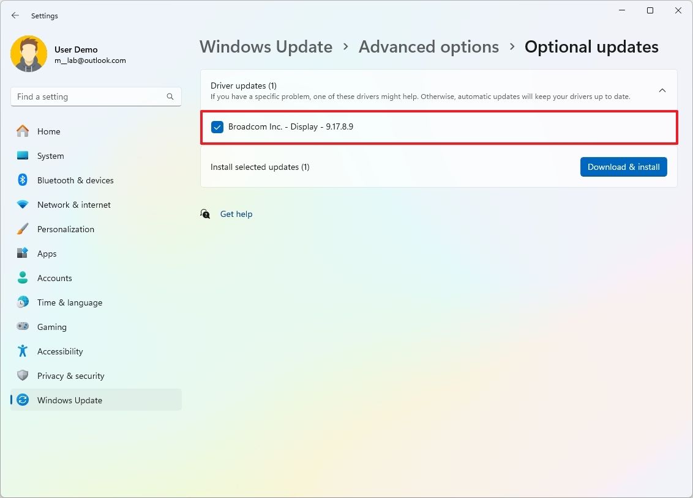This screenshot has height=498, width=693.
Task: Collapse the Driver updates section chevron
Action: coord(662,90)
